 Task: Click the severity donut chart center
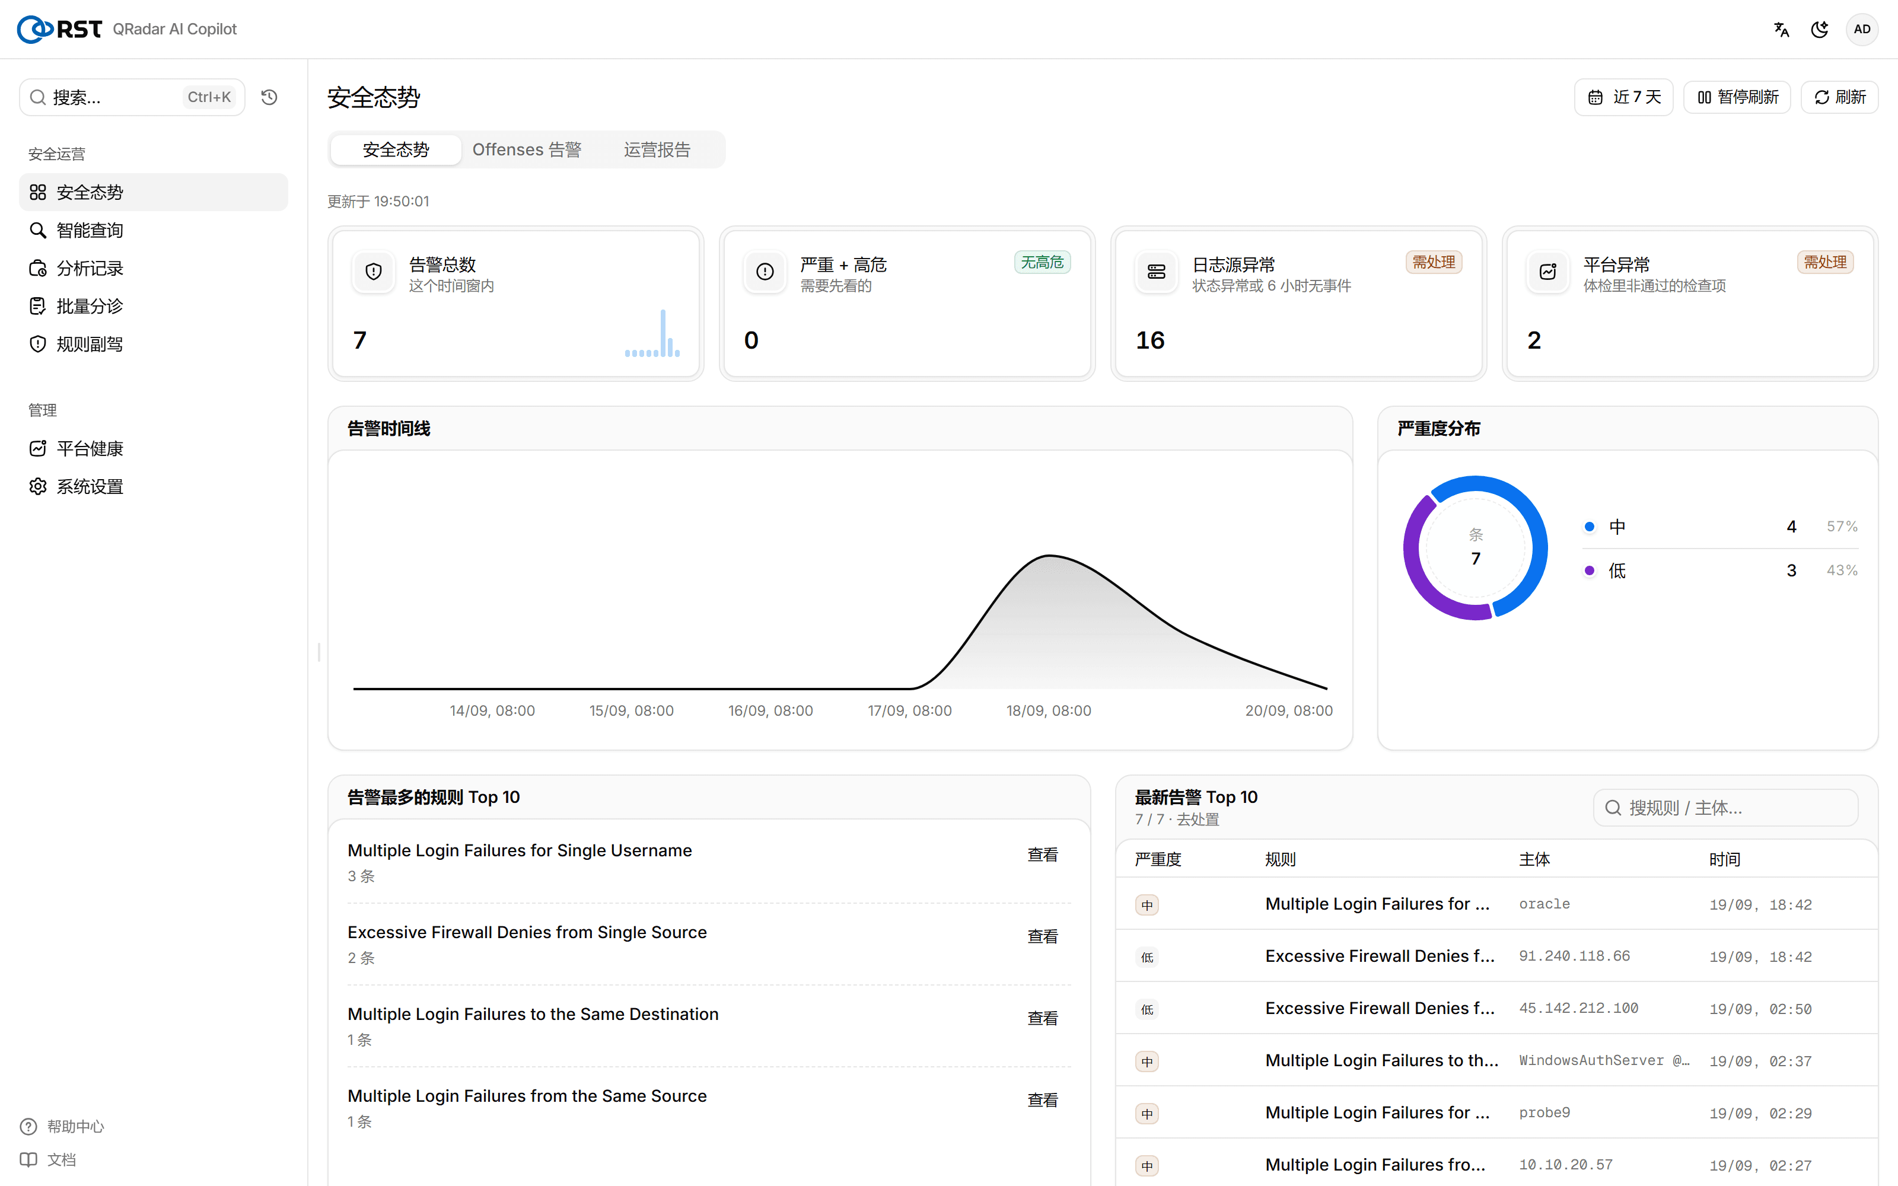[1475, 547]
